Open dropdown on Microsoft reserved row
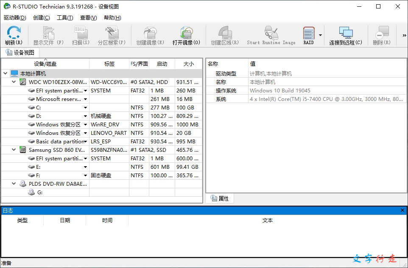408x268 pixels. point(85,99)
